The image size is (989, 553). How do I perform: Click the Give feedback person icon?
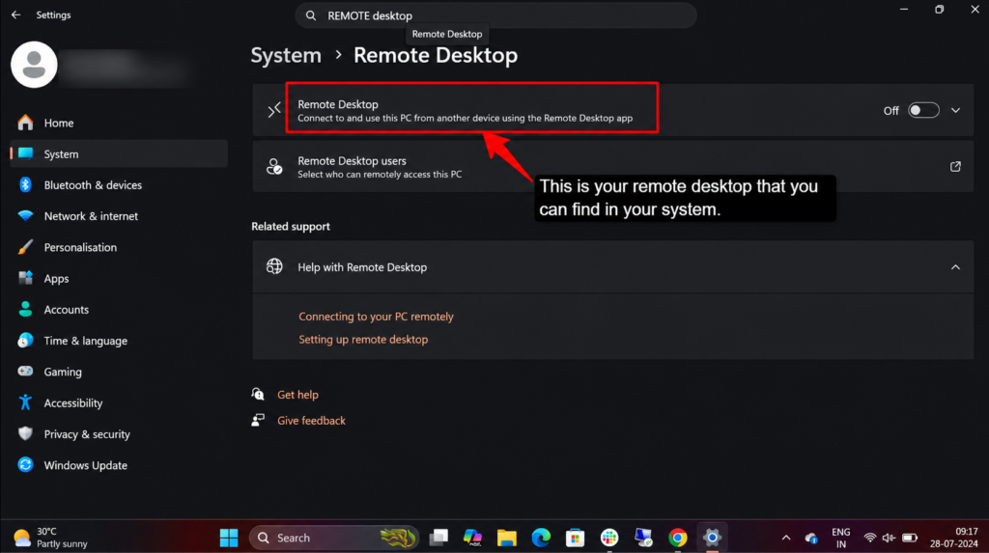(x=258, y=420)
